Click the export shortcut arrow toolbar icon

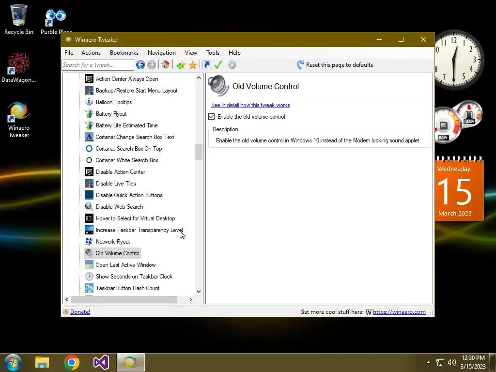pos(206,65)
